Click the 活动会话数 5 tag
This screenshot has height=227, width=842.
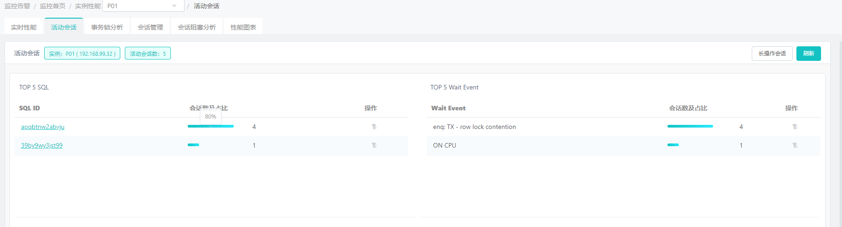pos(148,54)
